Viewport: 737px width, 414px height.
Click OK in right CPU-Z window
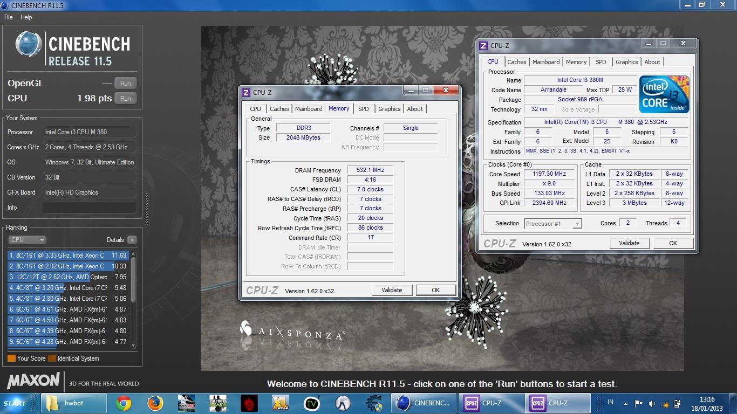click(x=673, y=243)
